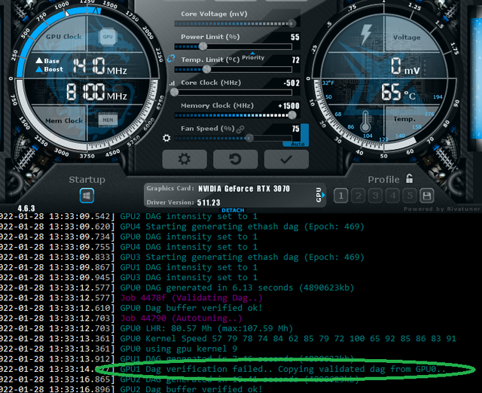Click the Fan Speed slider handle
Screen dimensions: 482x393
[249, 138]
